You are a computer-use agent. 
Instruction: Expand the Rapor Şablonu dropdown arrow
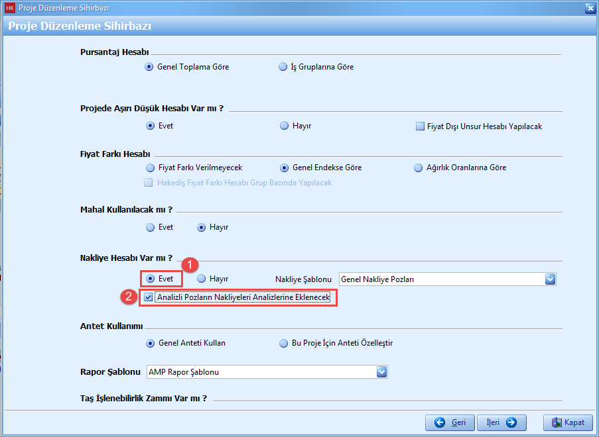[x=381, y=372]
